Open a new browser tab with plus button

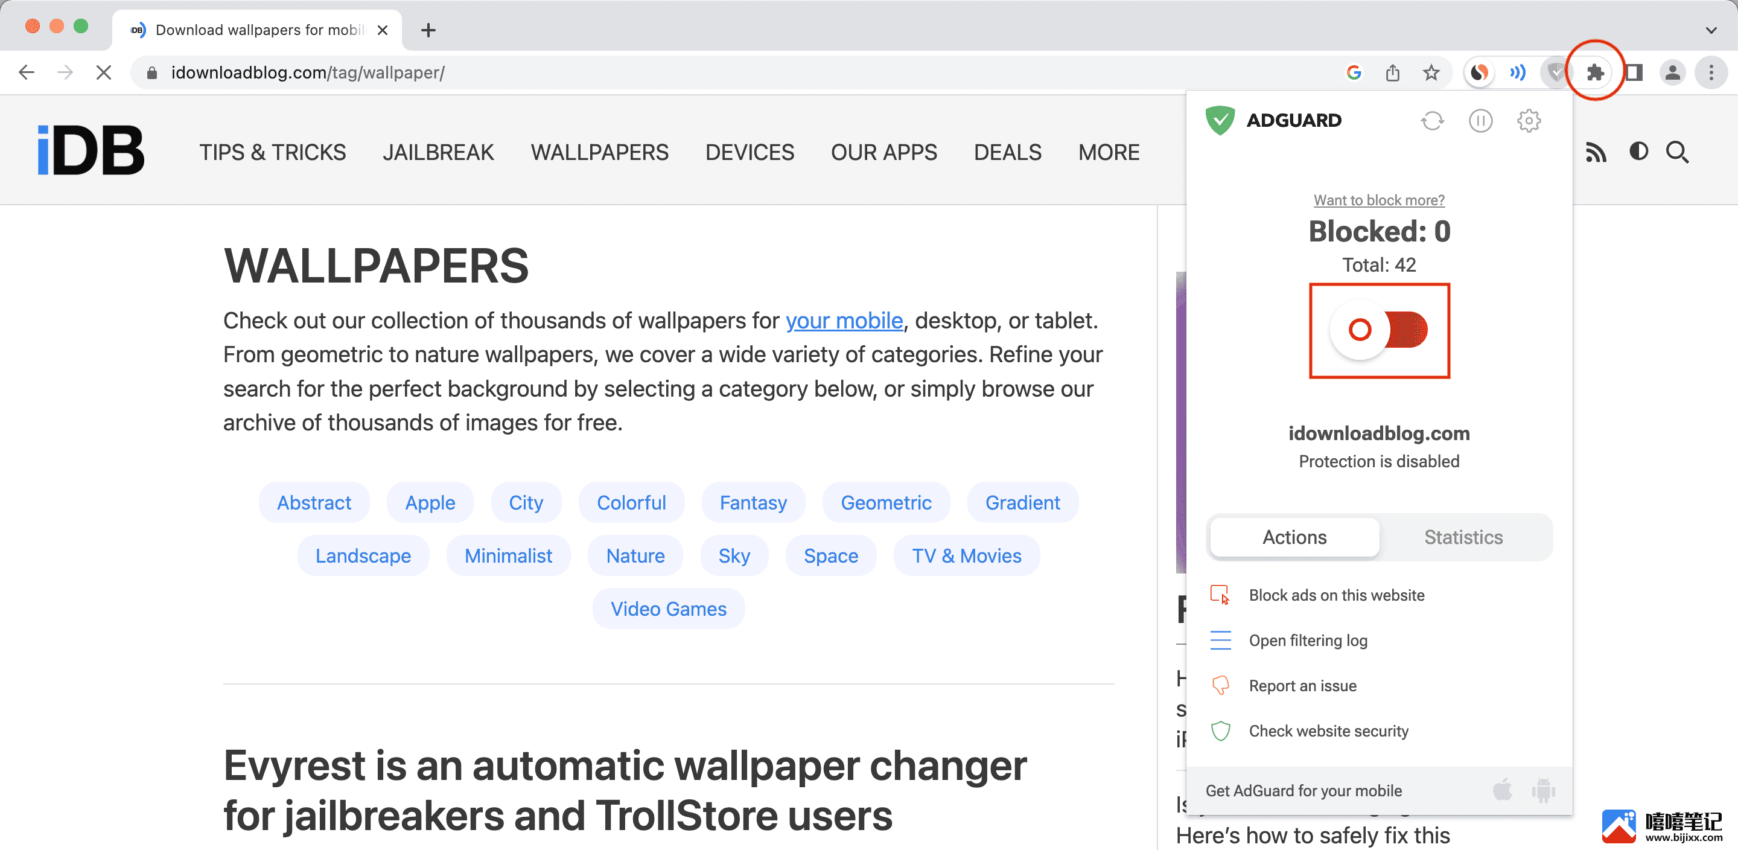(428, 30)
